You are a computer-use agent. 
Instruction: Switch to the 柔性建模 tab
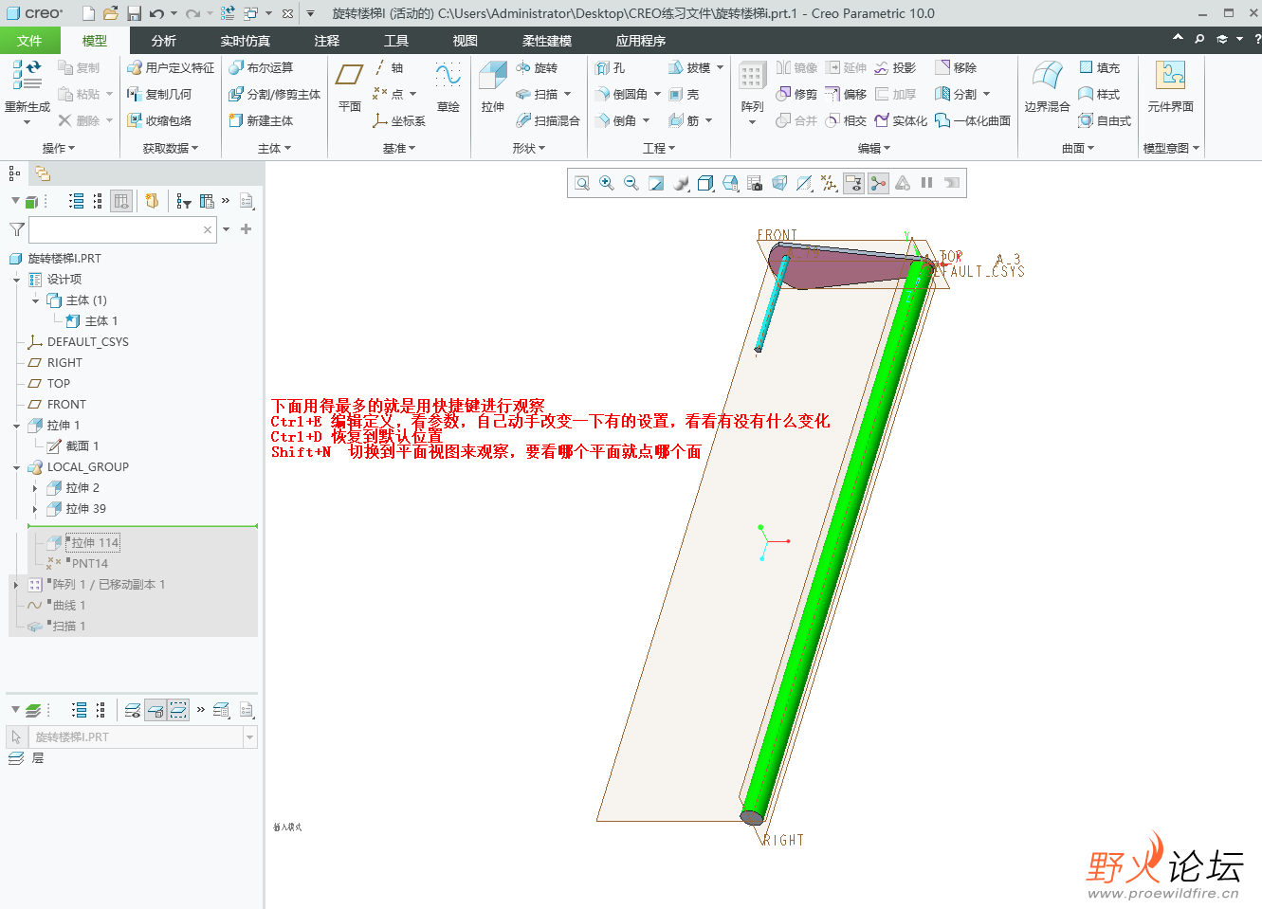coord(547,41)
